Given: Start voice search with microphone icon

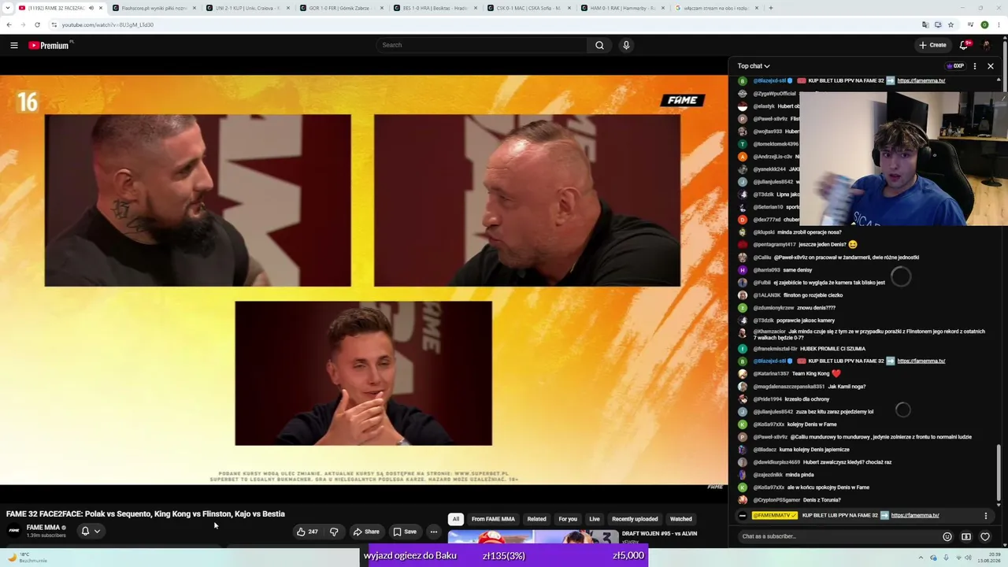Looking at the screenshot, I should (x=626, y=45).
